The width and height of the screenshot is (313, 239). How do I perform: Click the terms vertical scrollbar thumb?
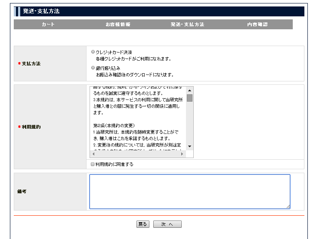click(189, 98)
